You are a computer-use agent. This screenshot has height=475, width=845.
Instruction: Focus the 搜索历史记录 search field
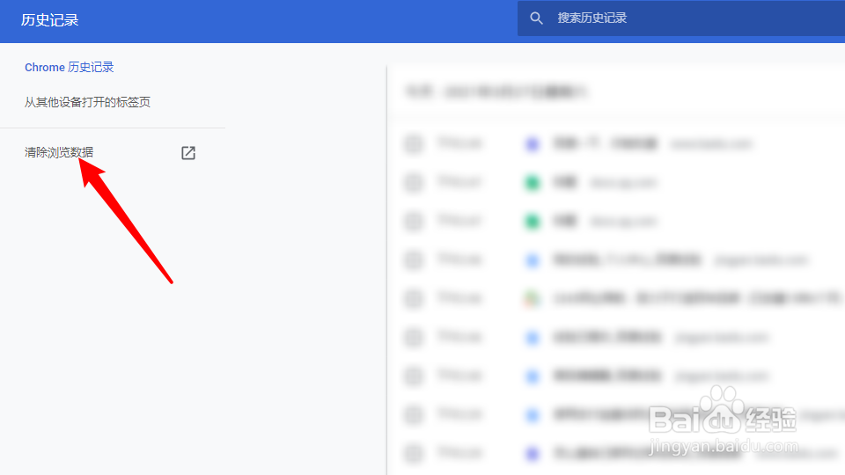click(x=681, y=18)
